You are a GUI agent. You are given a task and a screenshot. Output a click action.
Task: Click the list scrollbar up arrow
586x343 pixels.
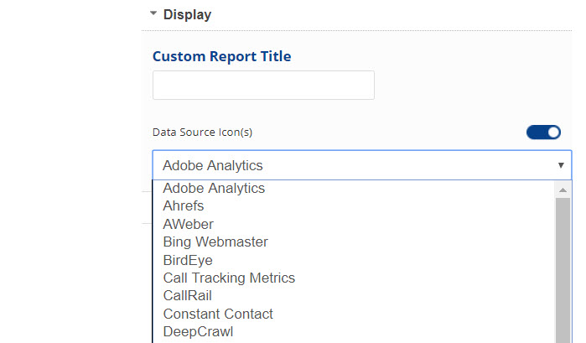[563, 190]
